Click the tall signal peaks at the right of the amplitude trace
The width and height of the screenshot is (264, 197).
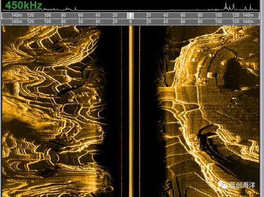pyautogui.click(x=229, y=6)
